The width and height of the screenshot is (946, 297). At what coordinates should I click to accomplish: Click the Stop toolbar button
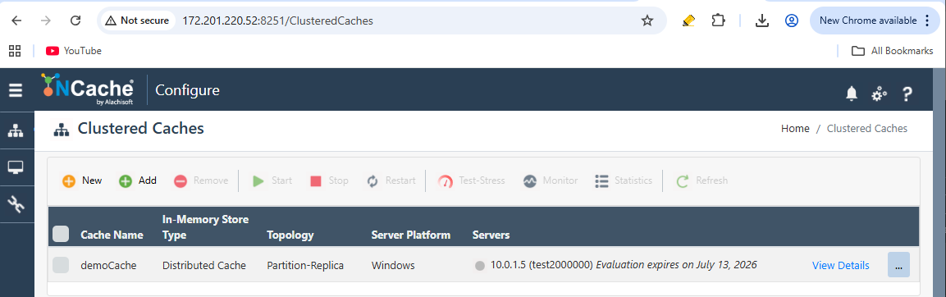(x=329, y=180)
